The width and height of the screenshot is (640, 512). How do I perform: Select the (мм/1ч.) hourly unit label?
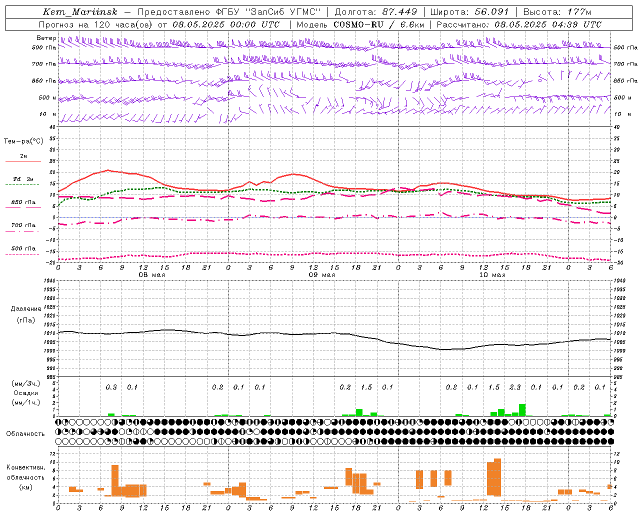coord(26,402)
